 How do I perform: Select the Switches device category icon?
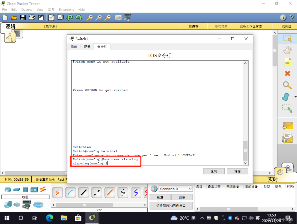[17, 190]
